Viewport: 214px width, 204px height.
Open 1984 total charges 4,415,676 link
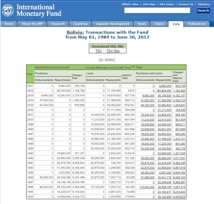point(179,197)
